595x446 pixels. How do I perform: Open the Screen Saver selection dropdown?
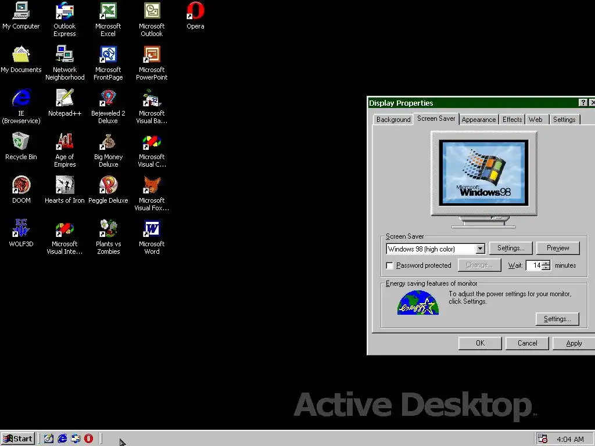click(x=480, y=249)
